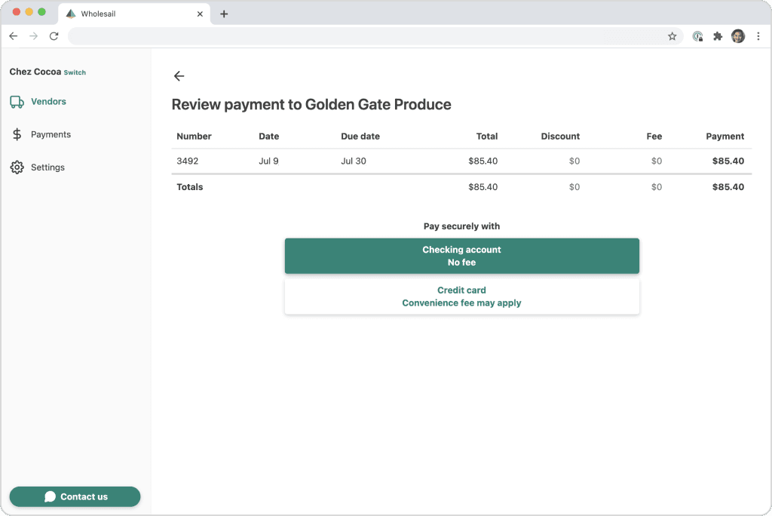Click the Settings gear icon

17,167
